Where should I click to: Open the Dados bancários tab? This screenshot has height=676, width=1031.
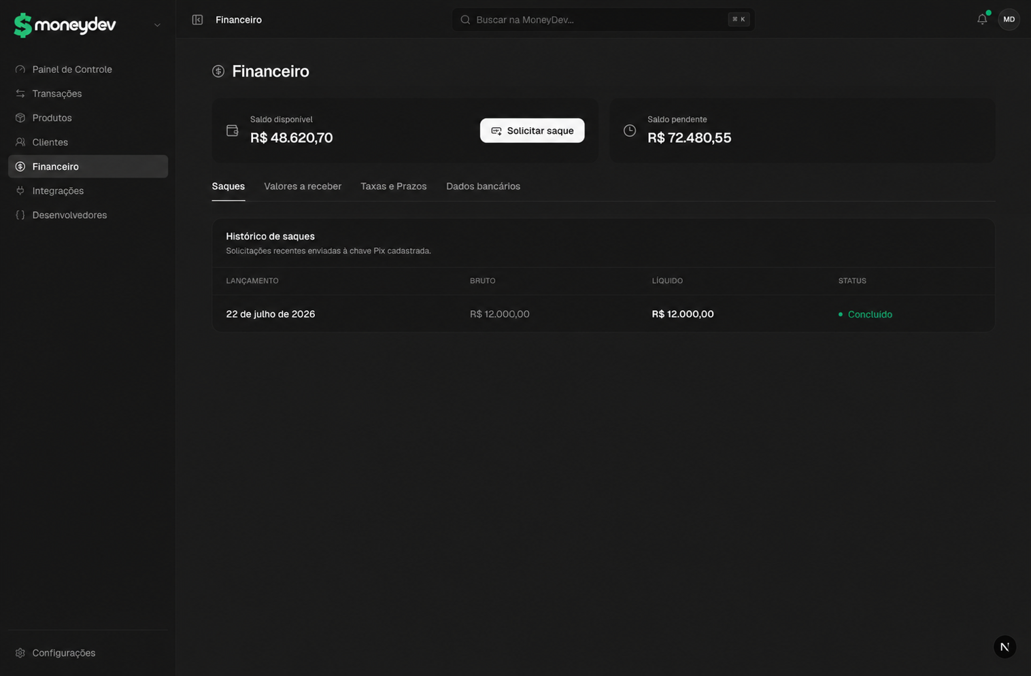[x=483, y=186]
